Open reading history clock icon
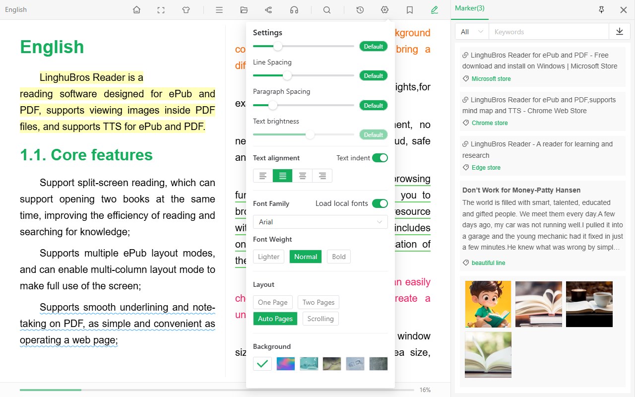 (x=360, y=10)
